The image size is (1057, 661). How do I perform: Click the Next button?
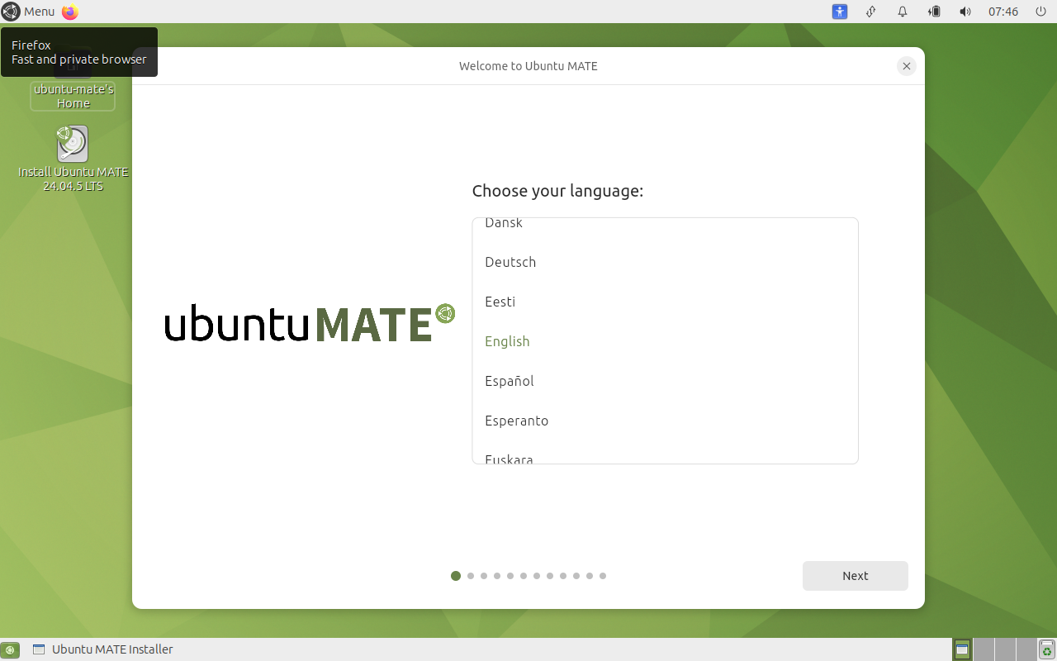(x=856, y=576)
